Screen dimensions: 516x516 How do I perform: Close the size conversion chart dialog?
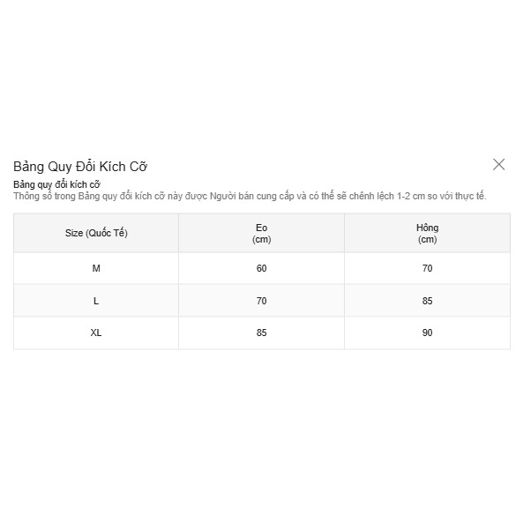[x=498, y=165]
